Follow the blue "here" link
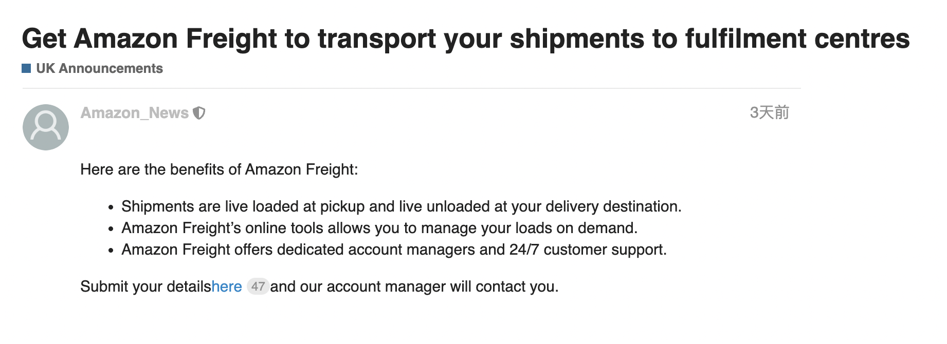This screenshot has width=947, height=344. click(x=227, y=286)
